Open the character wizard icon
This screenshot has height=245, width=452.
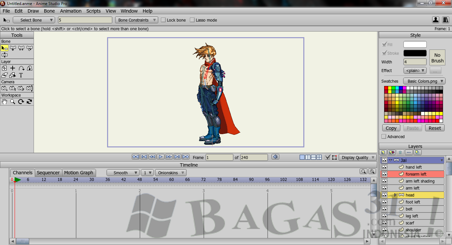click(436, 20)
